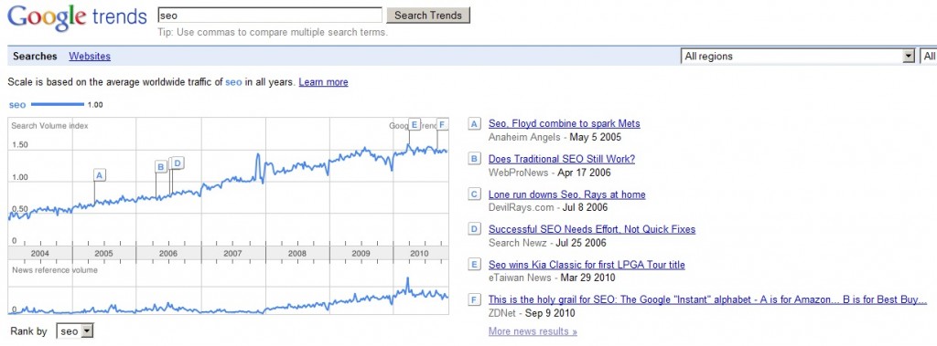Click the Search Trends button
Screen dimensions: 937x346
tap(428, 15)
